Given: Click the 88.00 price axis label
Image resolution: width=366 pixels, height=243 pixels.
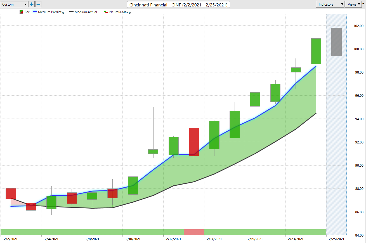Looking at the screenshot, I should pos(359,189).
